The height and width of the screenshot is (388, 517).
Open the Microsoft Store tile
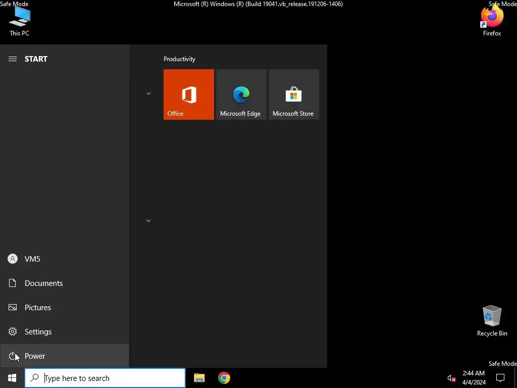[x=294, y=94]
